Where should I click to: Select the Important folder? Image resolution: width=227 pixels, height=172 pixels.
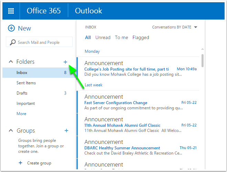click(x=25, y=103)
